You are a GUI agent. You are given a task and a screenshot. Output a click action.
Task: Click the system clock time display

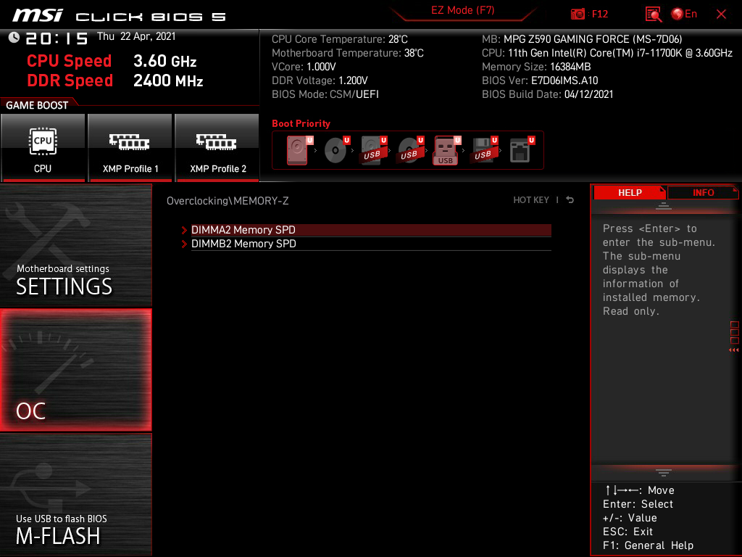click(57, 38)
